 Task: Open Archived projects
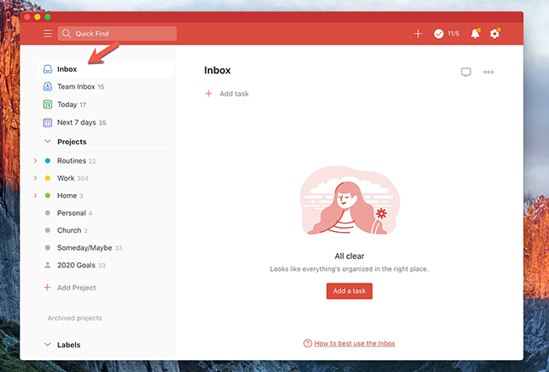point(74,318)
